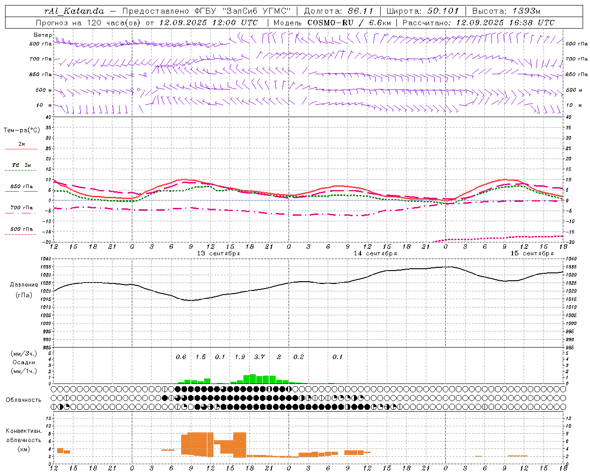Click the precipitation value 3.7
The width and height of the screenshot is (590, 472).
[260, 357]
